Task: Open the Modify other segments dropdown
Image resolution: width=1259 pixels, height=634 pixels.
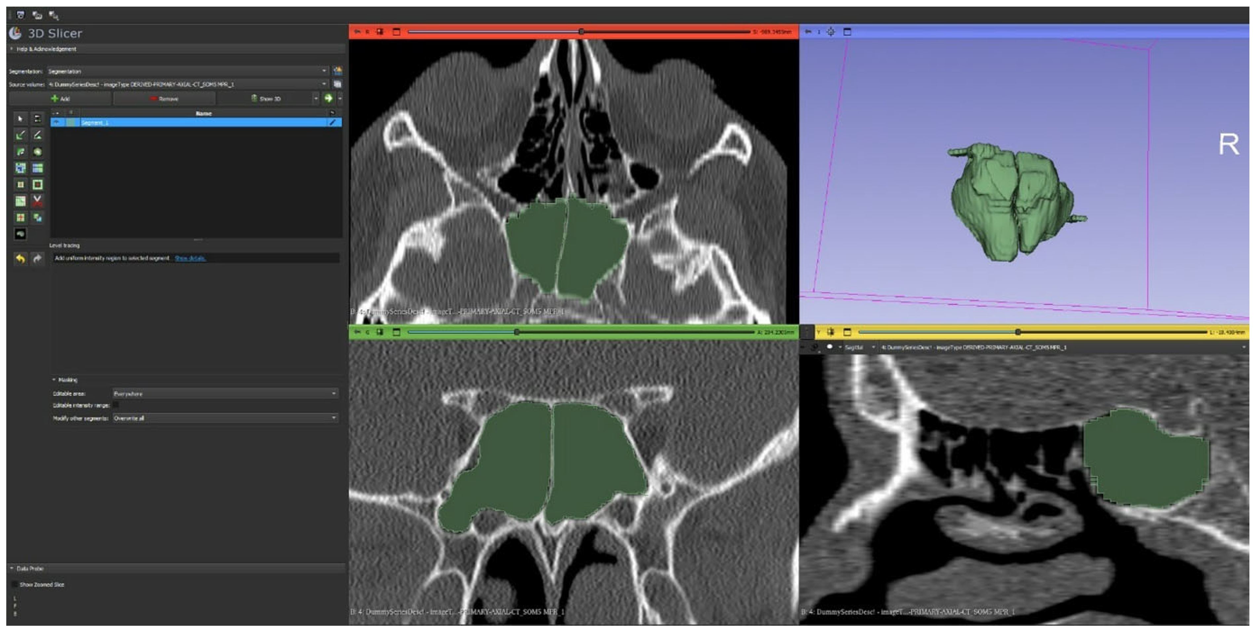Action: click(x=224, y=419)
